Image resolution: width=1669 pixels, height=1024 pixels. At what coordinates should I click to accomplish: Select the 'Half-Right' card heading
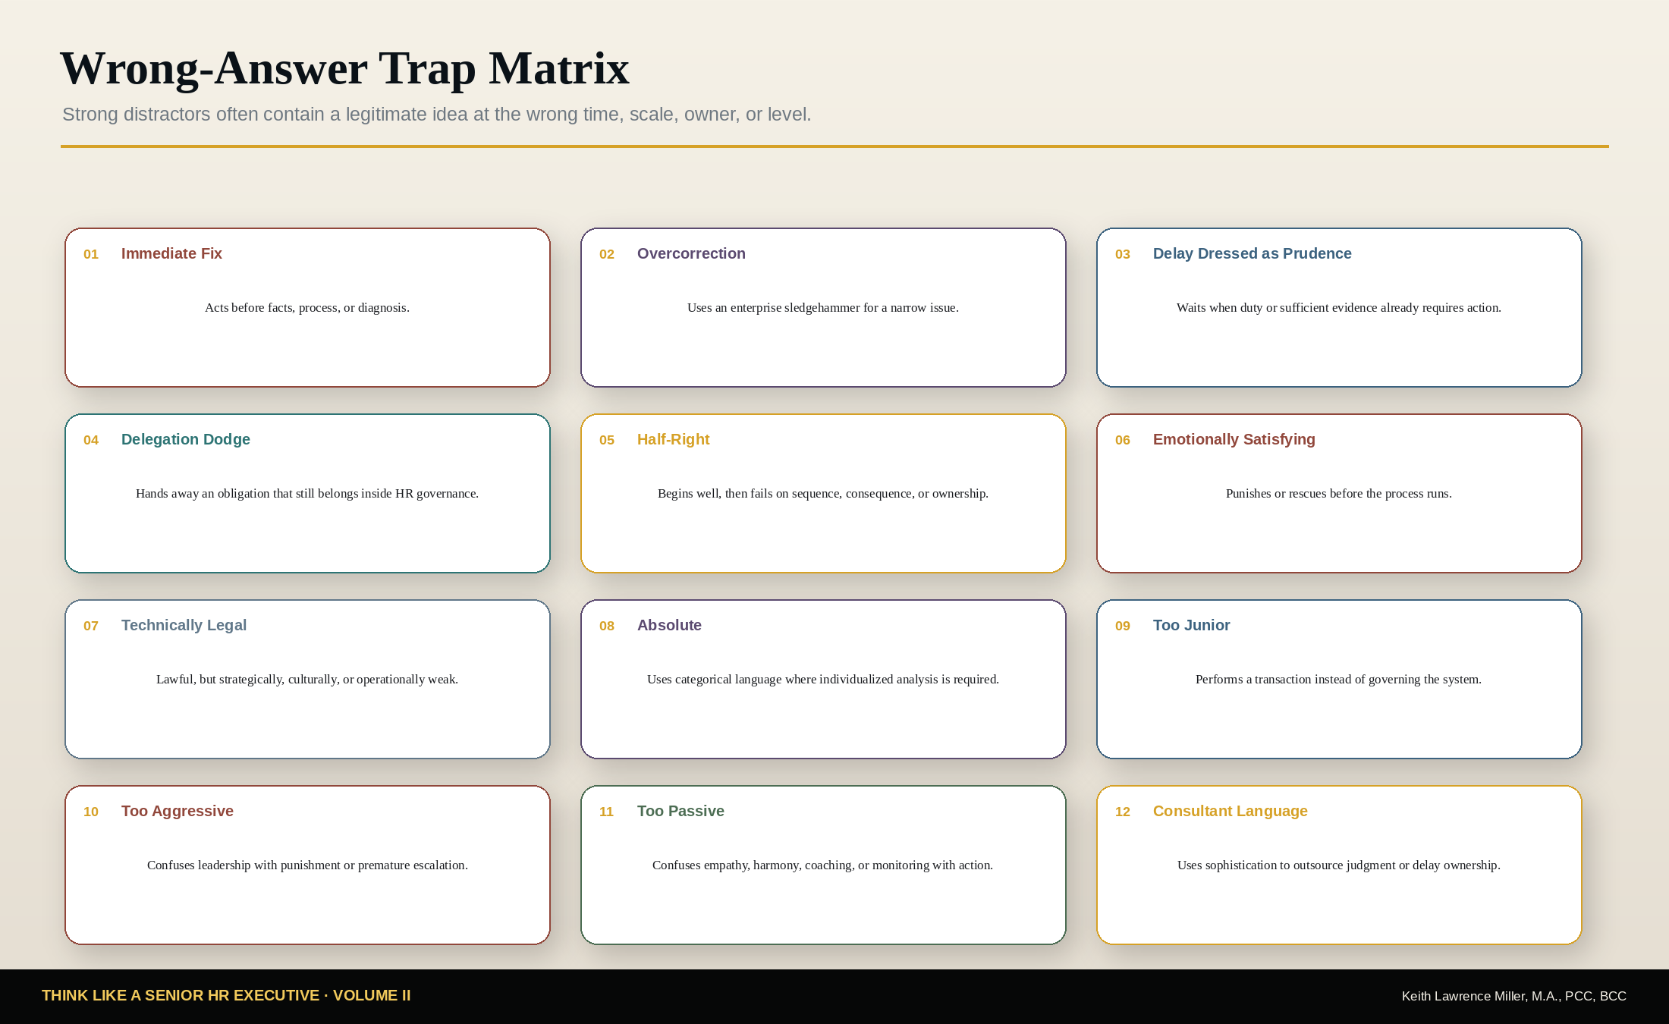point(674,439)
